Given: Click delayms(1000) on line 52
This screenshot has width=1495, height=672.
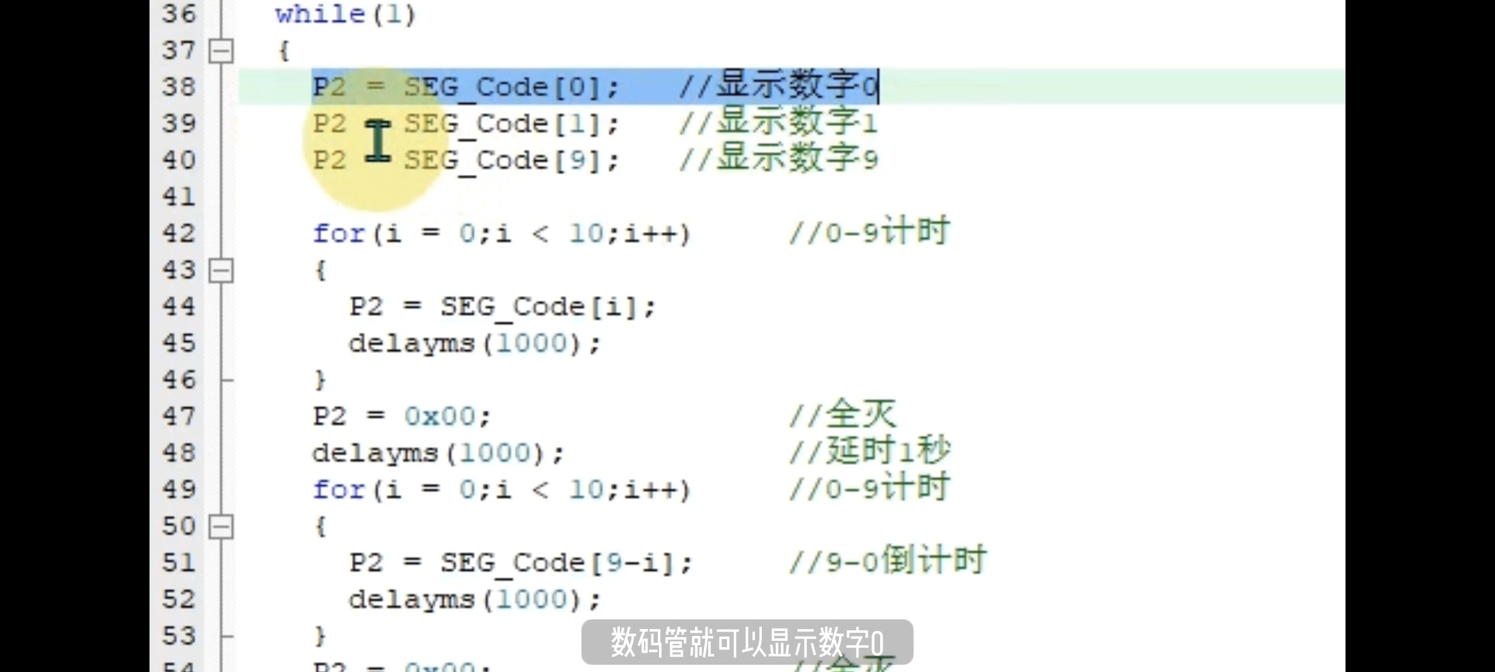Looking at the screenshot, I should pos(474,600).
